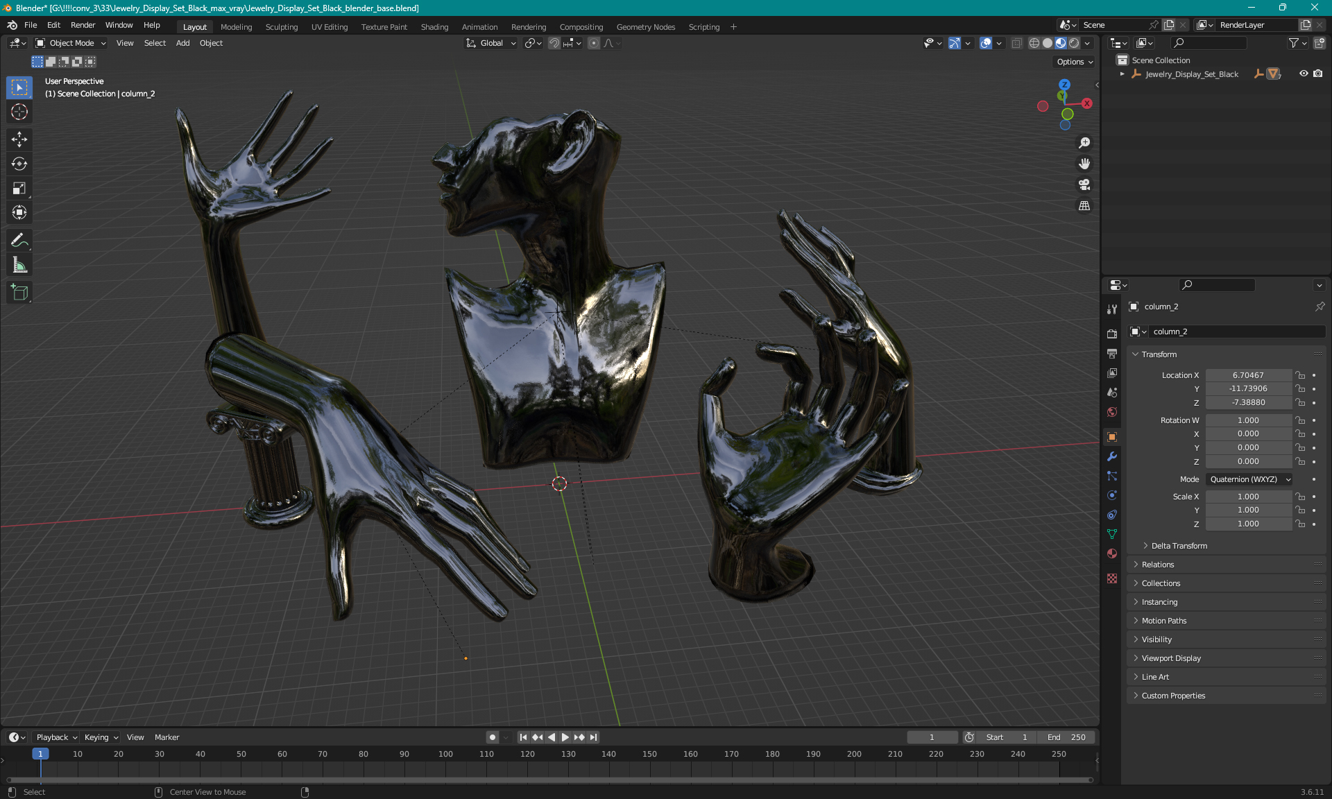The width and height of the screenshot is (1332, 799).
Task: Hide the Jewelry_Display_Set_Black collection in viewport
Action: (x=1304, y=74)
